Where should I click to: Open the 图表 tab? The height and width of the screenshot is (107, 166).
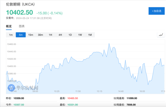(22, 26)
